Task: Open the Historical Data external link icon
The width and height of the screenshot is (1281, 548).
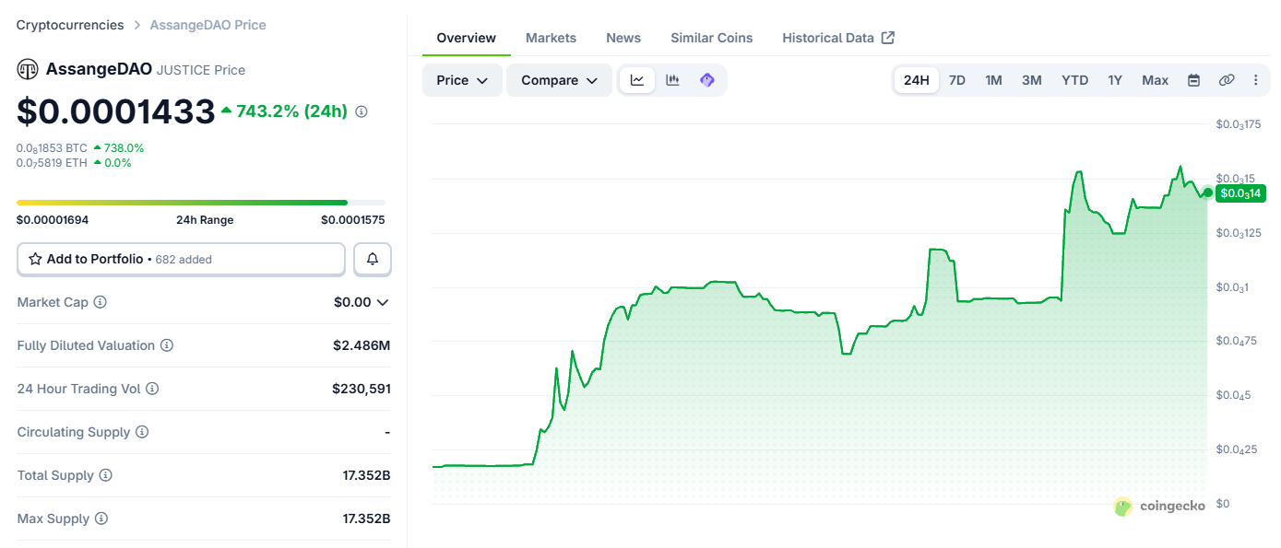Action: (888, 38)
